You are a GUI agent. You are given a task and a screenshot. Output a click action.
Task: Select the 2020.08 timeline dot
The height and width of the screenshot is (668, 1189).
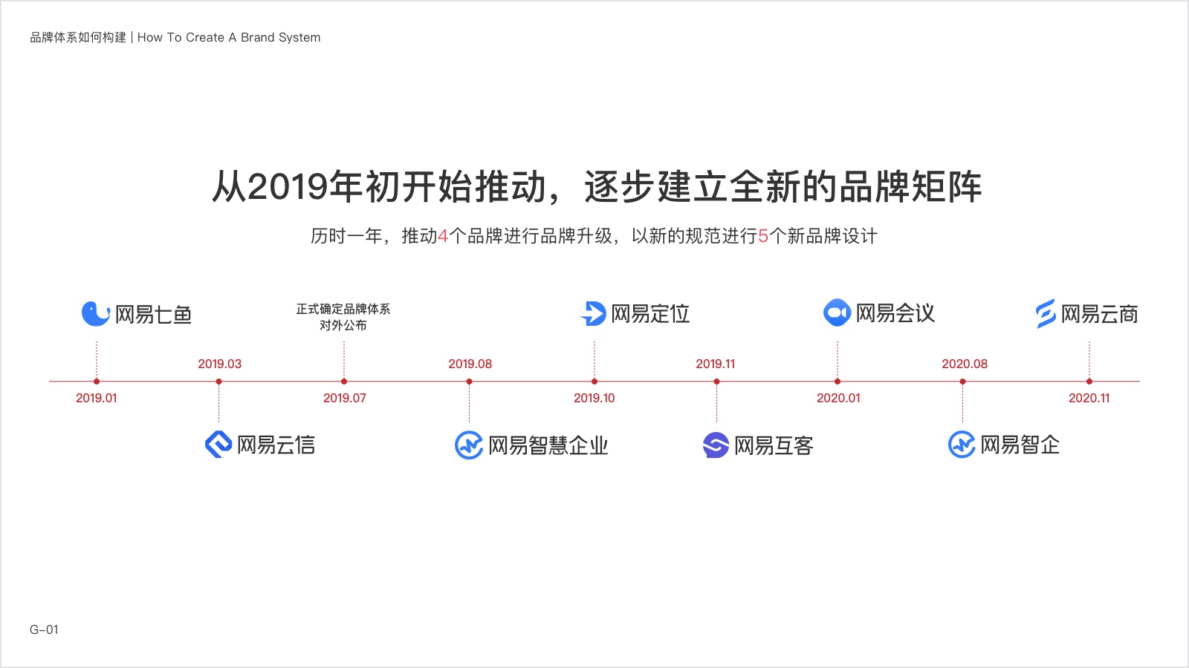(x=962, y=382)
